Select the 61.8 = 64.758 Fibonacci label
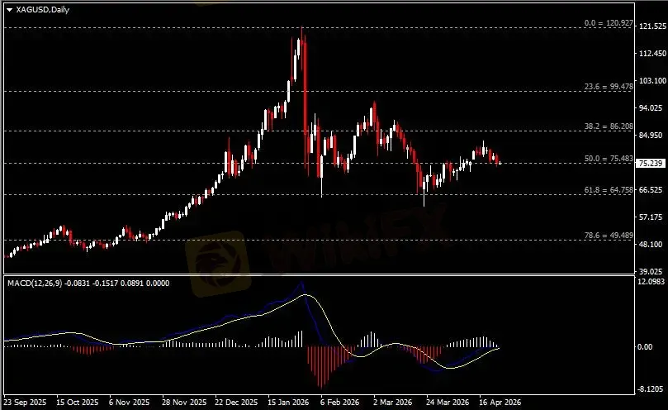 pos(609,190)
